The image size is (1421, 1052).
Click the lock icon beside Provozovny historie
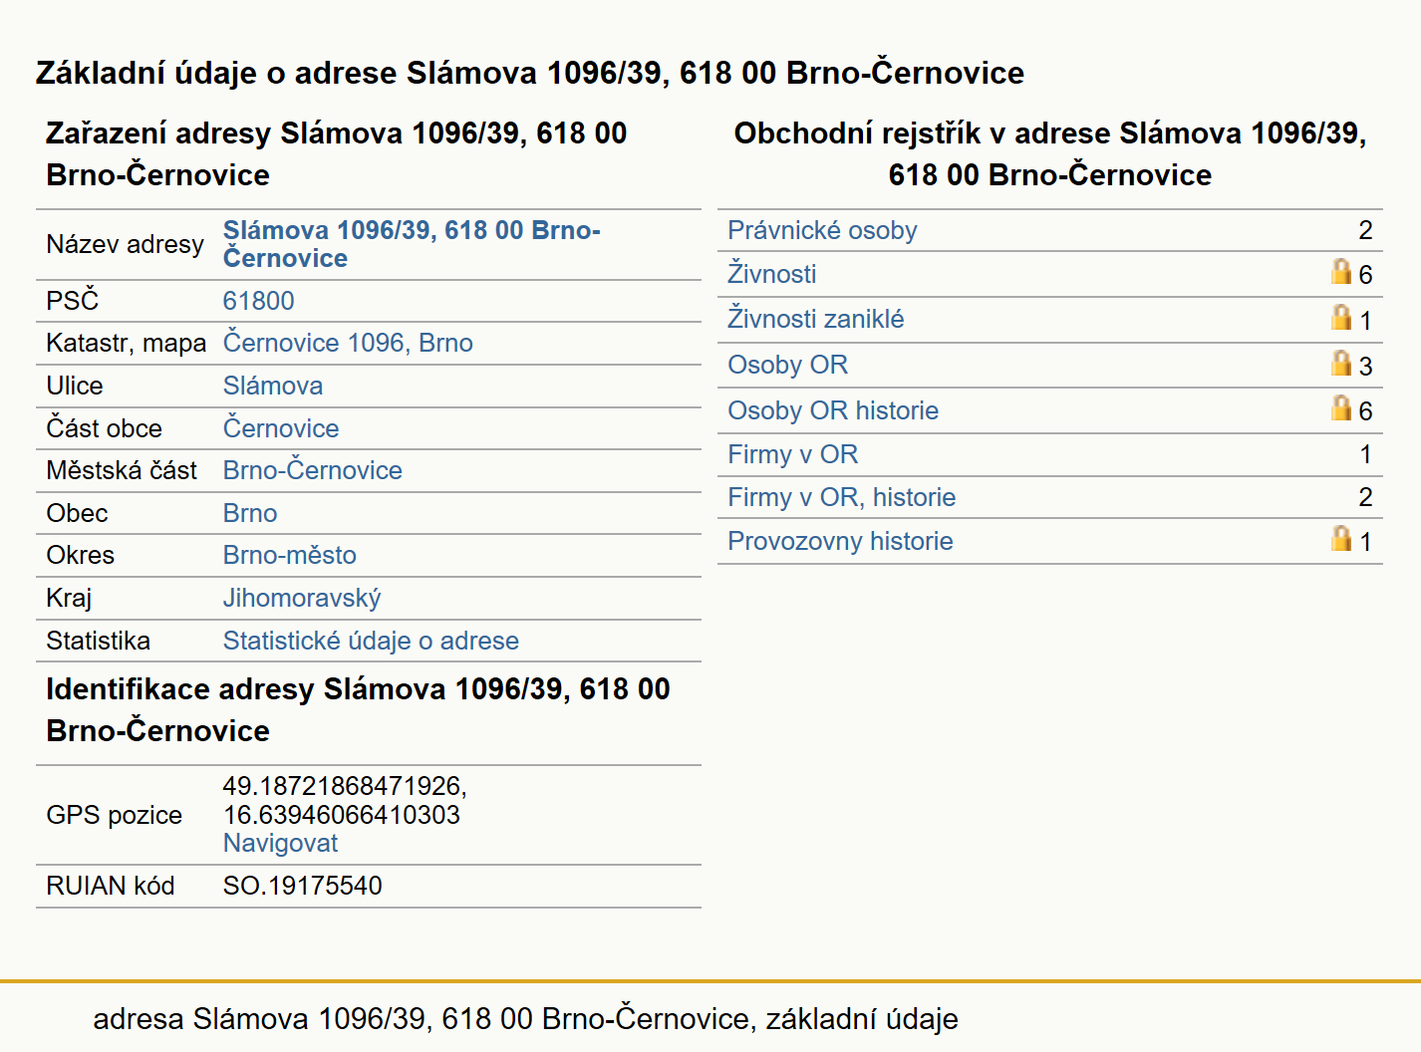1341,538
